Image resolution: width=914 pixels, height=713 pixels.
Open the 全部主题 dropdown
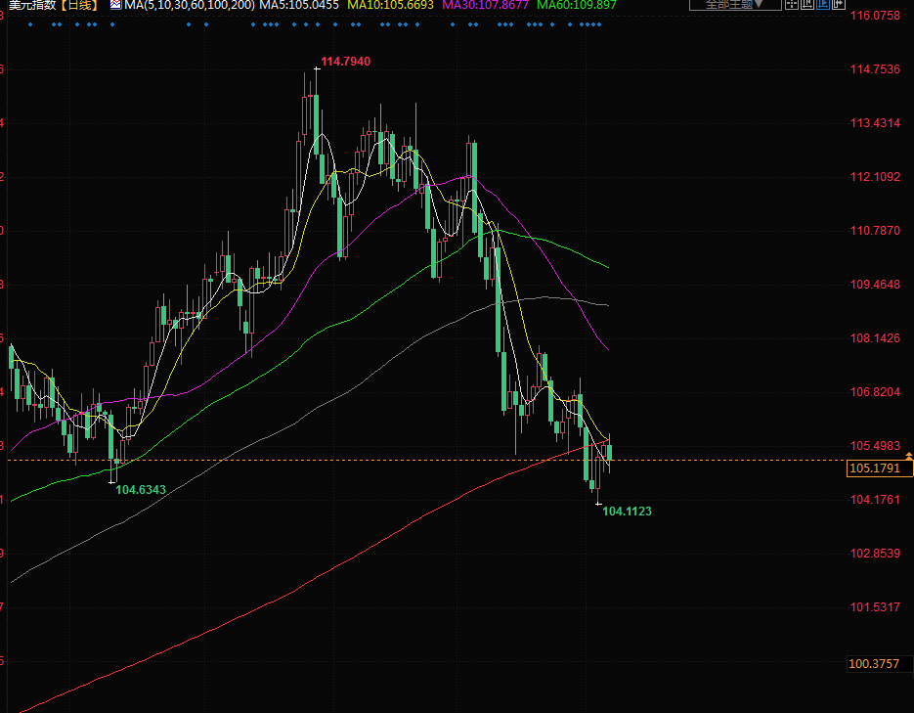(x=734, y=4)
